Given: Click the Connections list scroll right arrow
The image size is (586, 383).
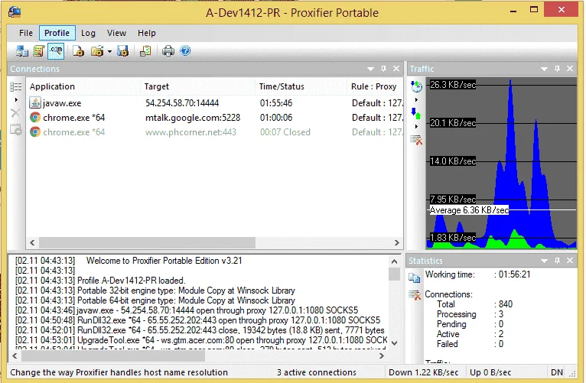Looking at the screenshot, I should [397, 242].
